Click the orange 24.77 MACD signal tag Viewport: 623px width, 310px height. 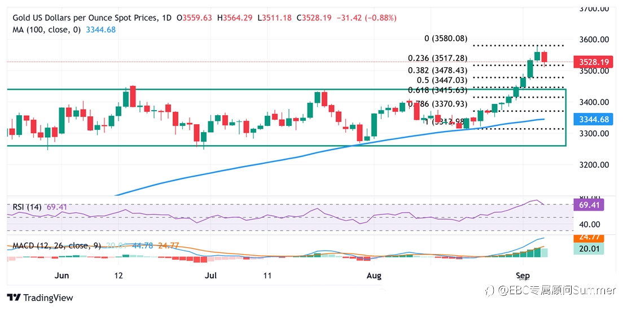(589, 238)
